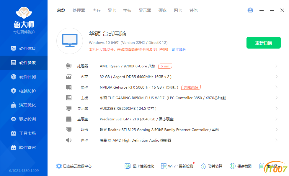The width and height of the screenshot is (289, 176).
Task: Click the power estimation droplet icon
Action: point(203,166)
